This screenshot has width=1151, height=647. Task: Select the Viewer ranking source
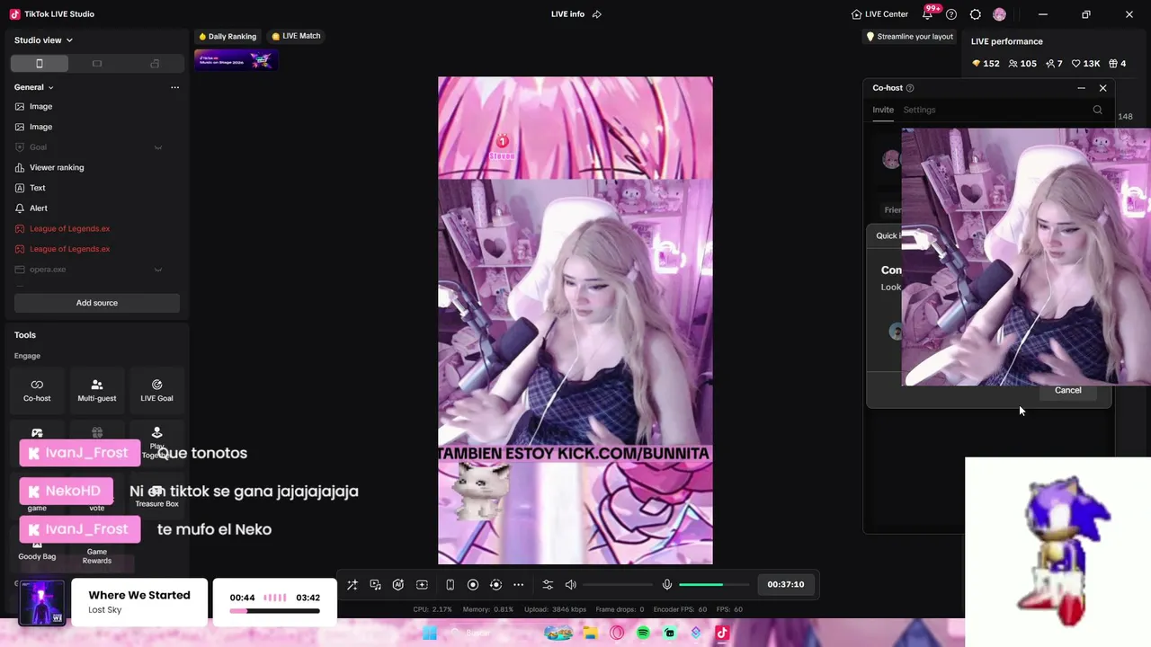tap(97, 168)
